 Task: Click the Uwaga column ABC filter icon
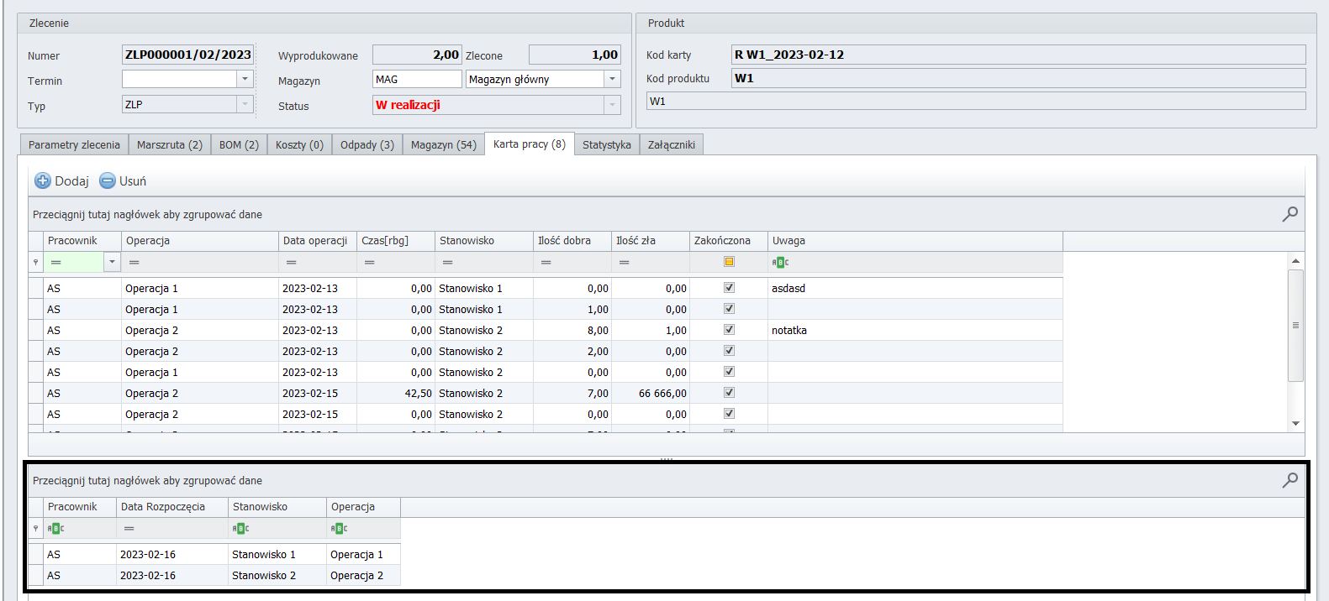click(x=780, y=263)
